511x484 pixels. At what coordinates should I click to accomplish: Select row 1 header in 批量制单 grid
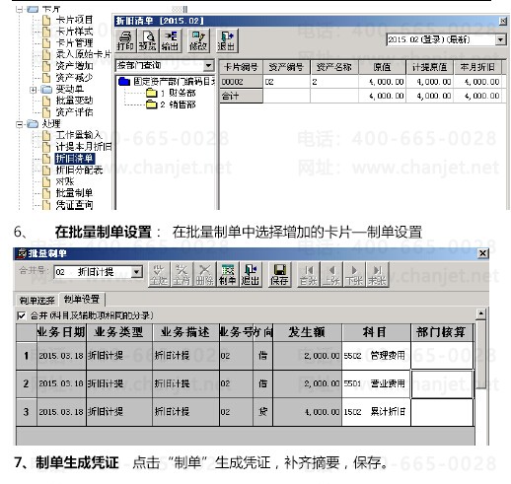(x=27, y=356)
